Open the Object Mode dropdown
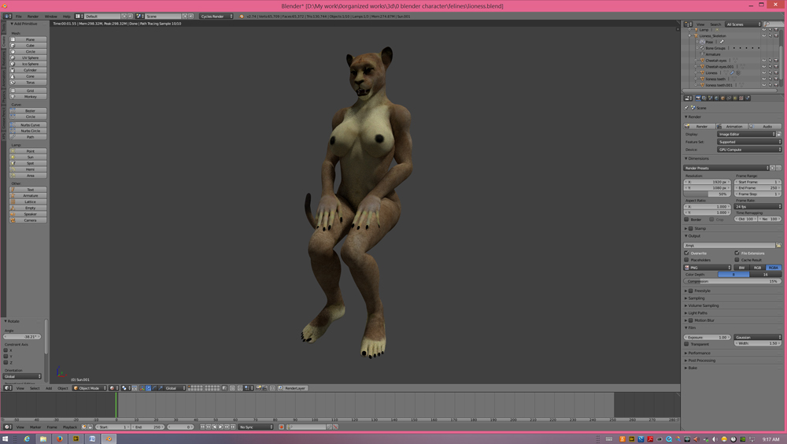 point(90,388)
